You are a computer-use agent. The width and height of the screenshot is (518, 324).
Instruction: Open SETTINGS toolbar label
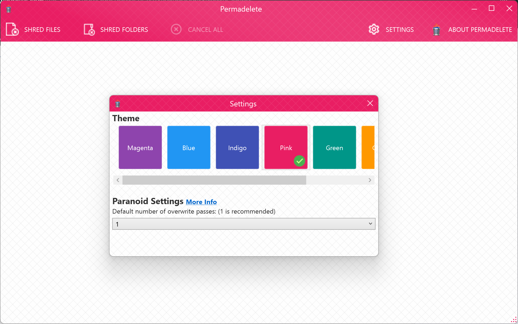[400, 30]
